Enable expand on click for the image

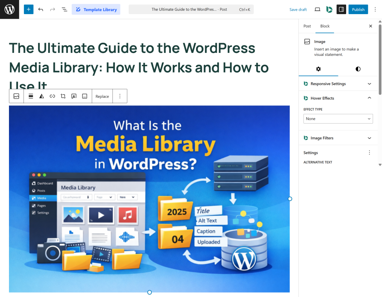[x=84, y=96]
